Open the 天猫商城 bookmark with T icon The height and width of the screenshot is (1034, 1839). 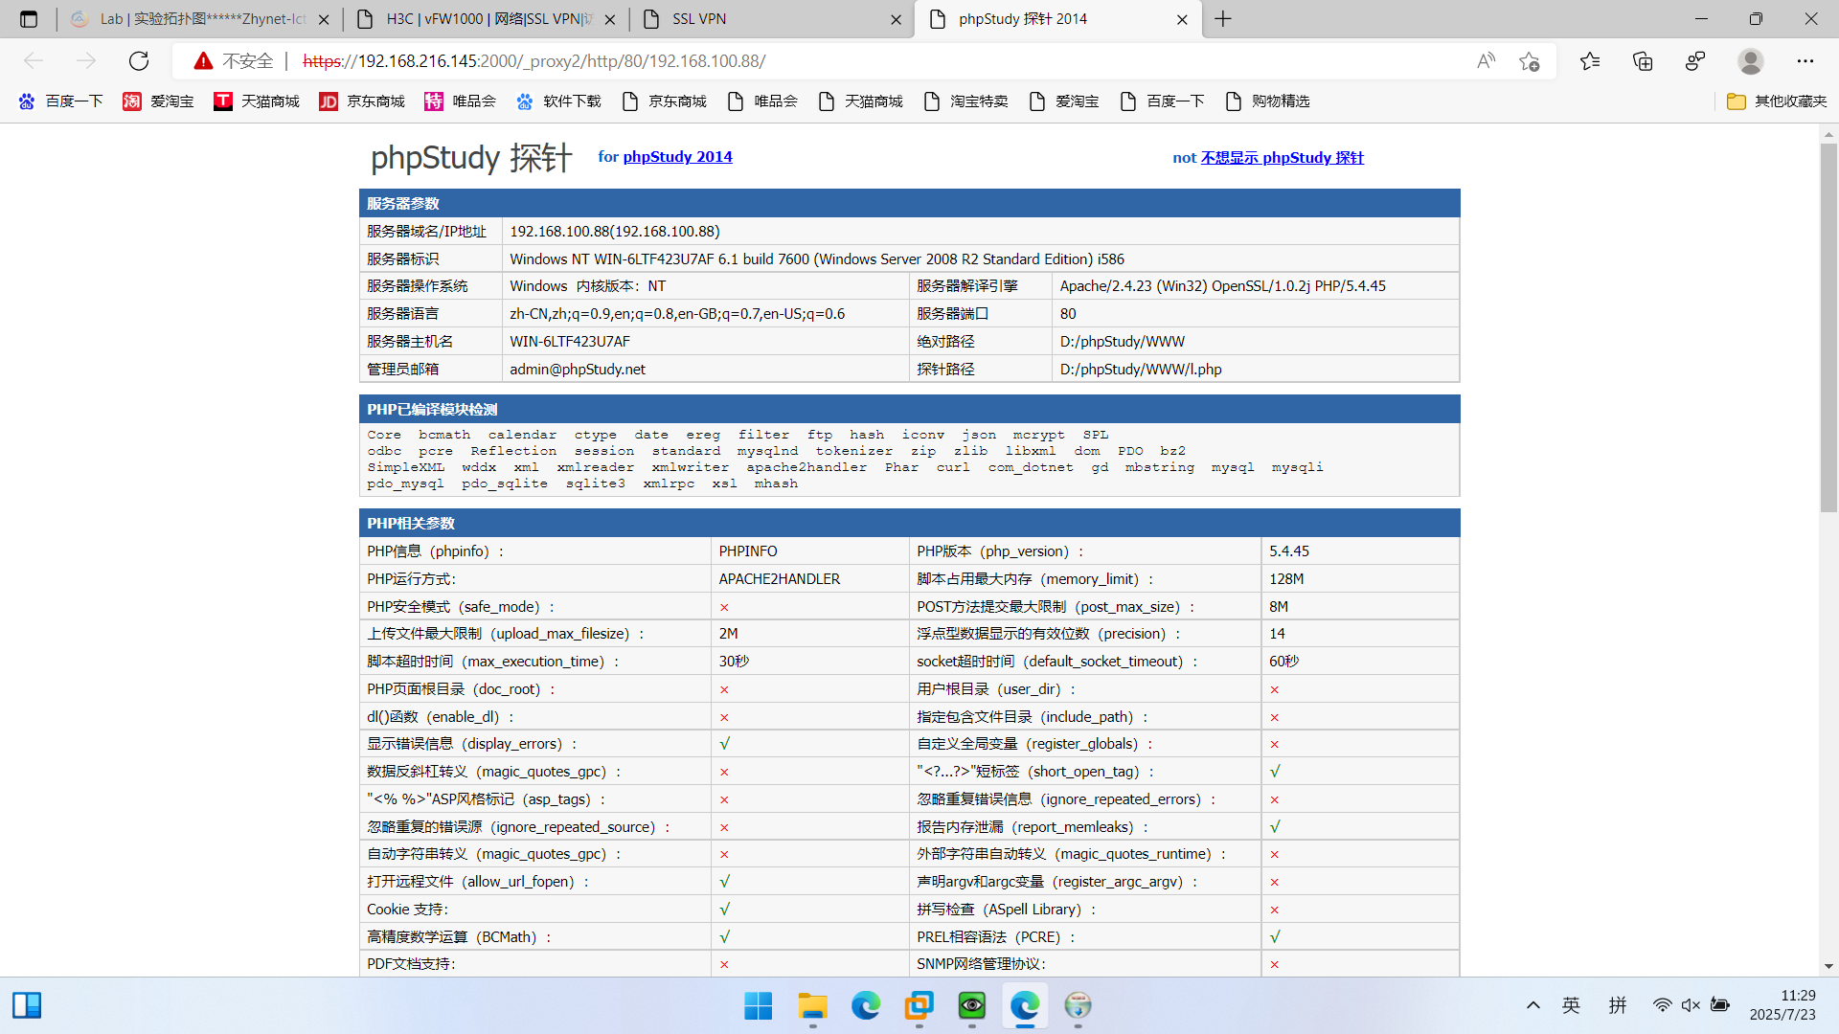pos(257,101)
